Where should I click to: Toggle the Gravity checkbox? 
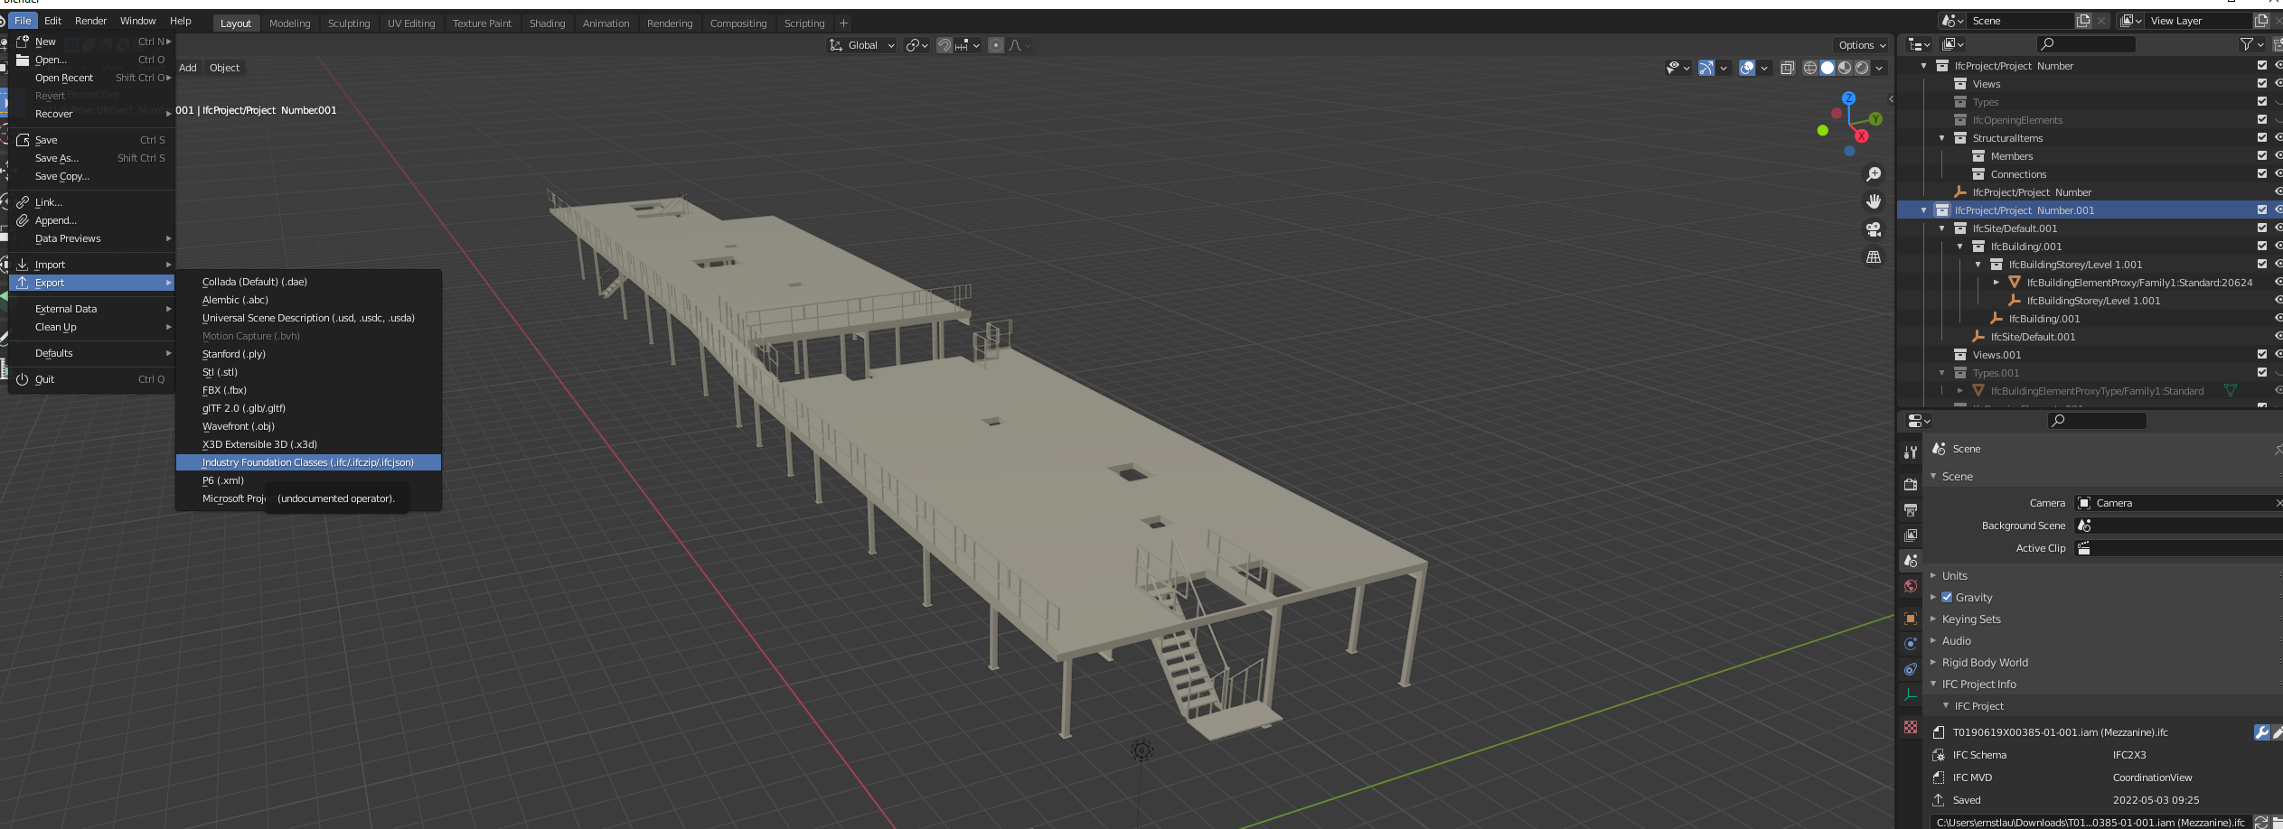click(x=1949, y=597)
